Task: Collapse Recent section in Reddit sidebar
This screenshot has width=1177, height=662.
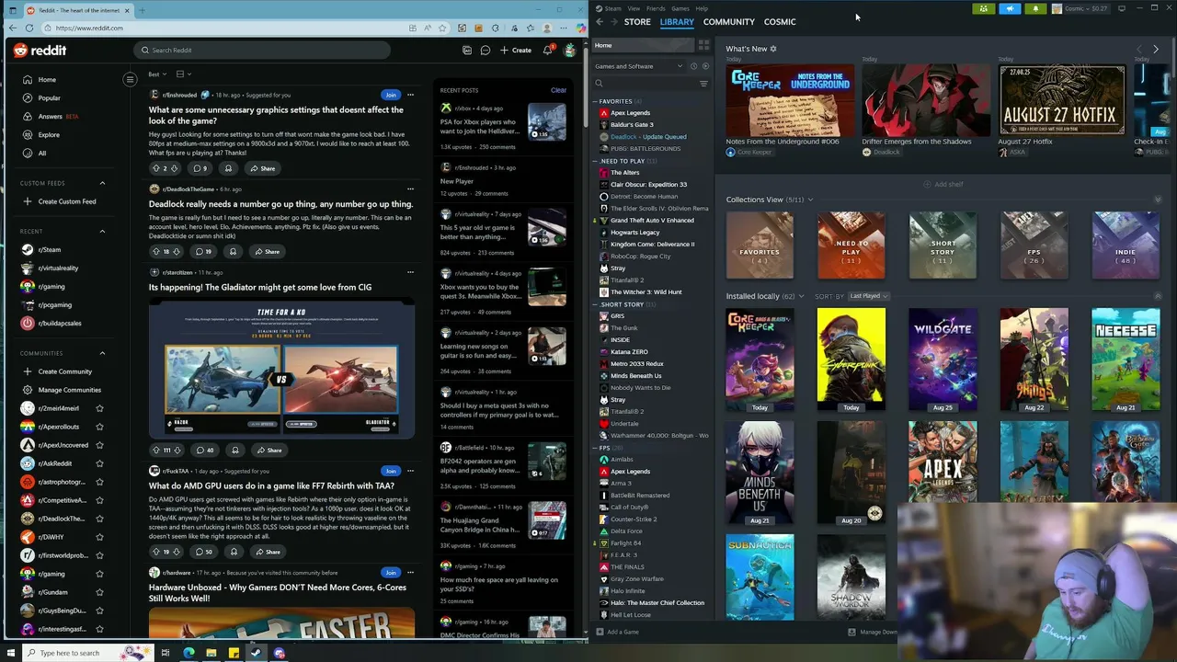Action: tap(102, 231)
